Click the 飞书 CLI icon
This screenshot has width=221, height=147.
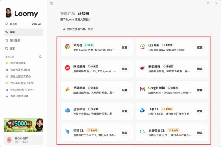tap(143, 110)
